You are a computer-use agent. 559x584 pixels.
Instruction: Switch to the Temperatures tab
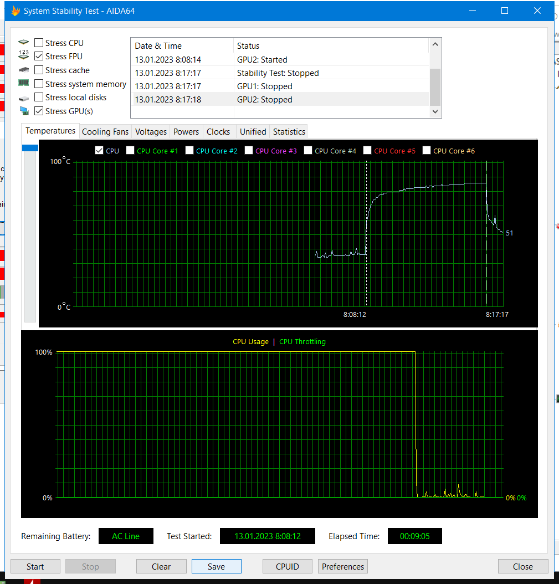(x=50, y=131)
